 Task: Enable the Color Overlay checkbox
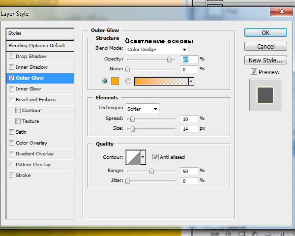click(11, 143)
